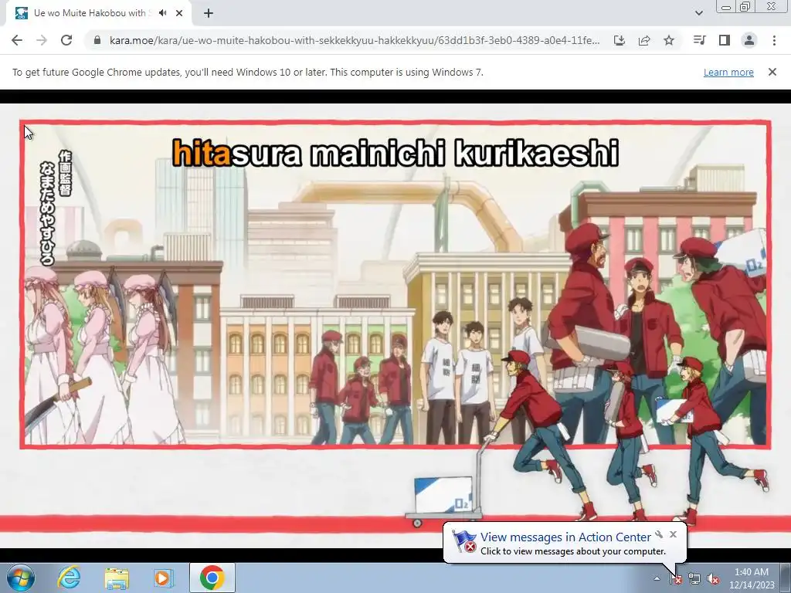Close the Ue wo Muite Hakobou tab
791x593 pixels.
click(x=179, y=13)
